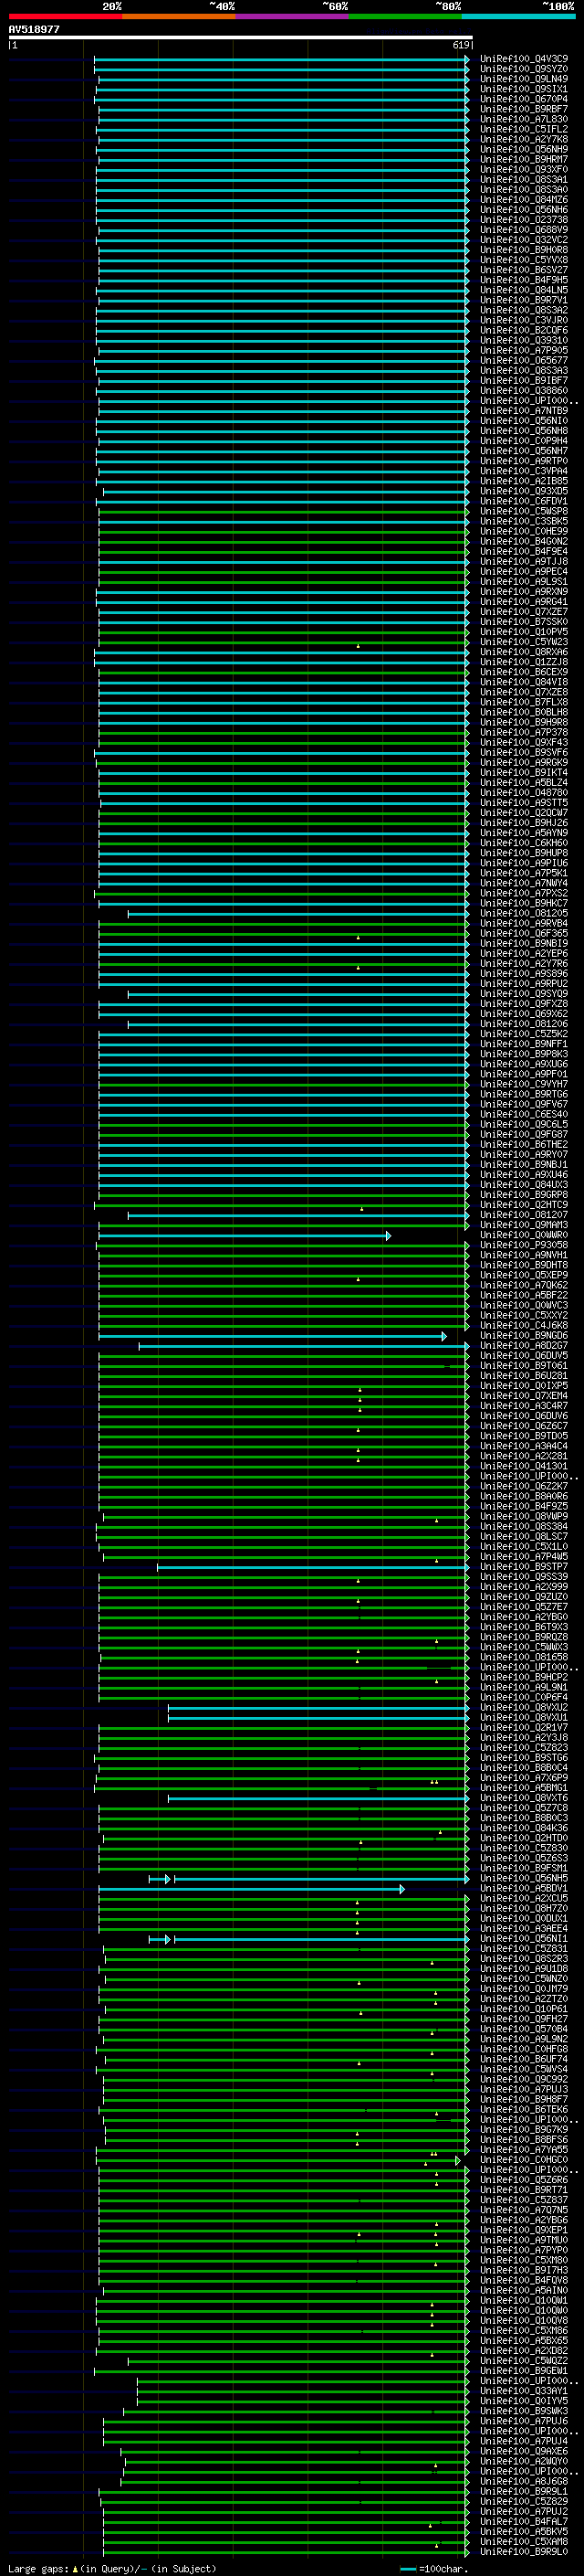Click the UniRef100_Q9MAM3 hit label
The width and height of the screenshot is (584, 2576).
pos(524,1225)
